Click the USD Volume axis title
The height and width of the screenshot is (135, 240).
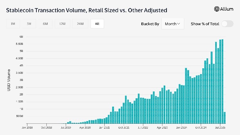pyautogui.click(x=9, y=80)
